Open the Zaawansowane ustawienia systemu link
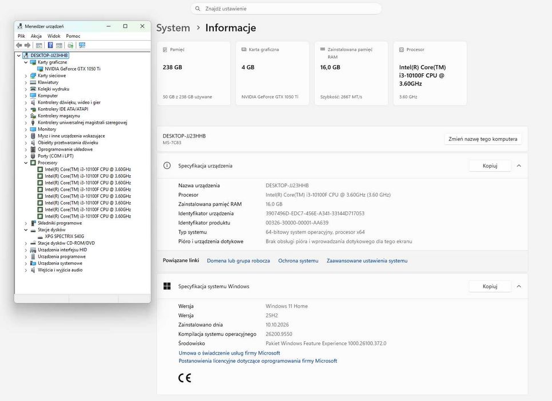This screenshot has height=401, width=552. click(x=367, y=261)
